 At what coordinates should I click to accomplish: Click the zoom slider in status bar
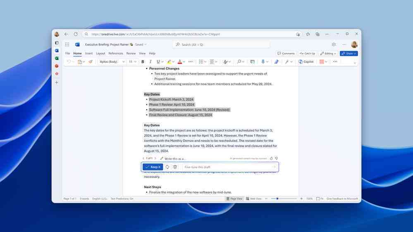click(284, 199)
